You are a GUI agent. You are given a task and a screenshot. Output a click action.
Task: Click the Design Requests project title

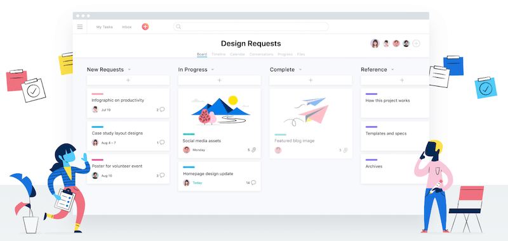251,44
